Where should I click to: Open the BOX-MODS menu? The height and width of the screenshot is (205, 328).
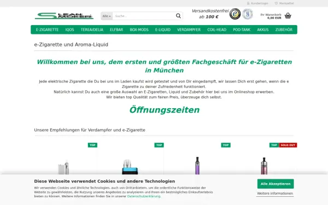pos(139,30)
